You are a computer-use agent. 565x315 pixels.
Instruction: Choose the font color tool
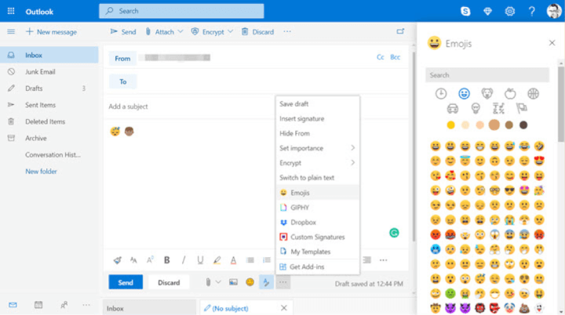click(233, 260)
